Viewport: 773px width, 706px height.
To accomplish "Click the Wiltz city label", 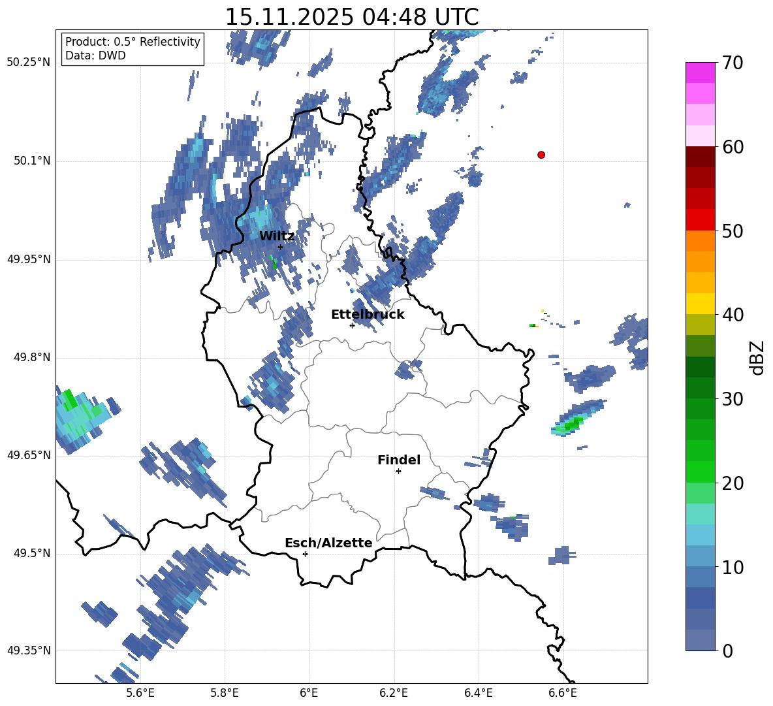I will 277,236.
